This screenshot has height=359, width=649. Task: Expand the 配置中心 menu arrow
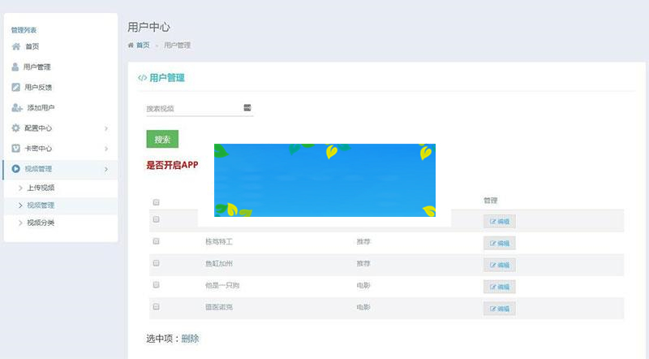pyautogui.click(x=106, y=128)
